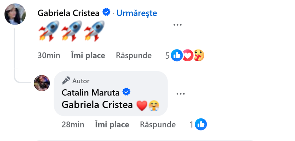The height and width of the screenshot is (141, 295).
Task: Reply to Catalin's comment via Răspunde
Action: pyautogui.click(x=158, y=125)
